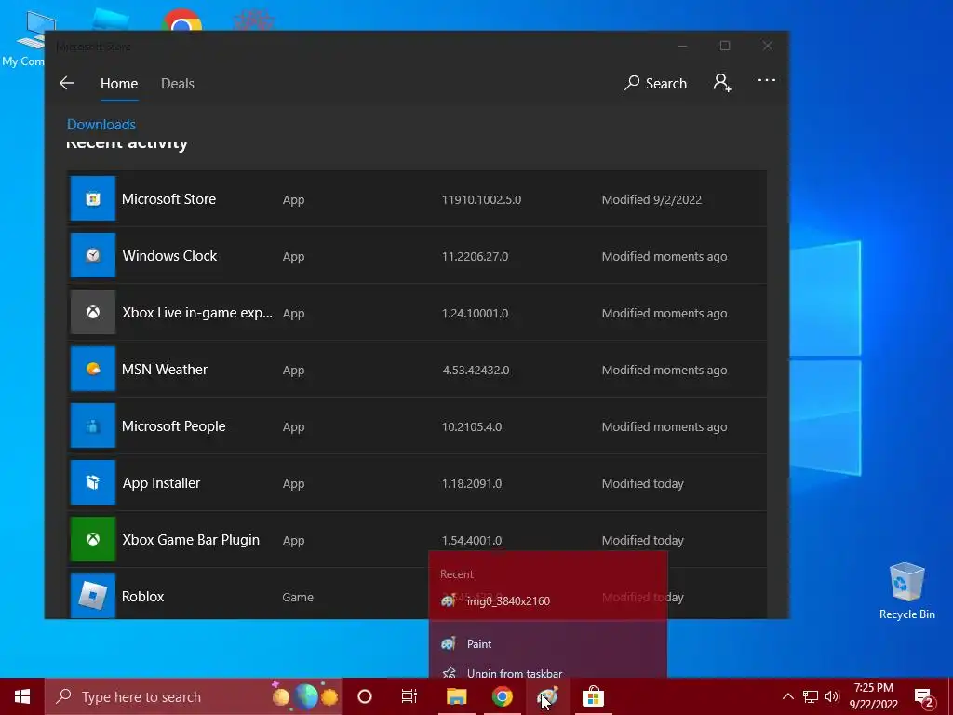Click version 11910.1002.5.0 text
Screen dimensions: 953x715
click(x=481, y=200)
